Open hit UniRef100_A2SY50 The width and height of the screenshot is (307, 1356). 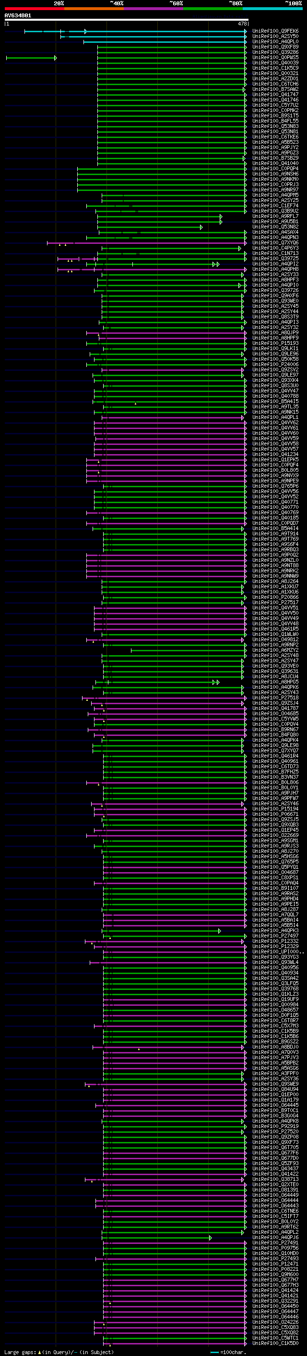pos(275,37)
